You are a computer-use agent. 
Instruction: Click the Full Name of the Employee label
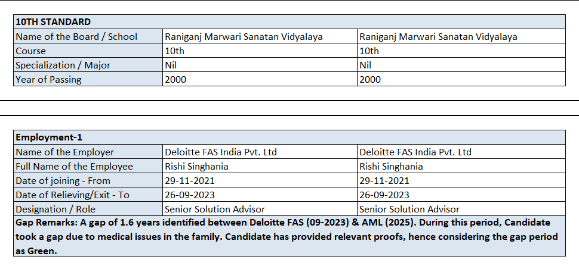click(74, 166)
